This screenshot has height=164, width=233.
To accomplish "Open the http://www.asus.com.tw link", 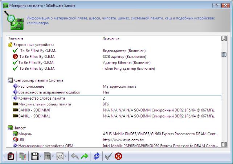I will point(123,140).
